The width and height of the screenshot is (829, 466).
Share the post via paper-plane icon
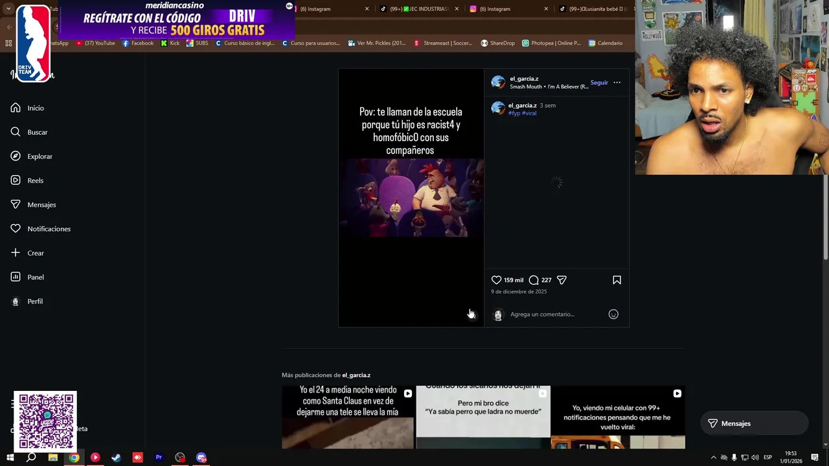(562, 280)
